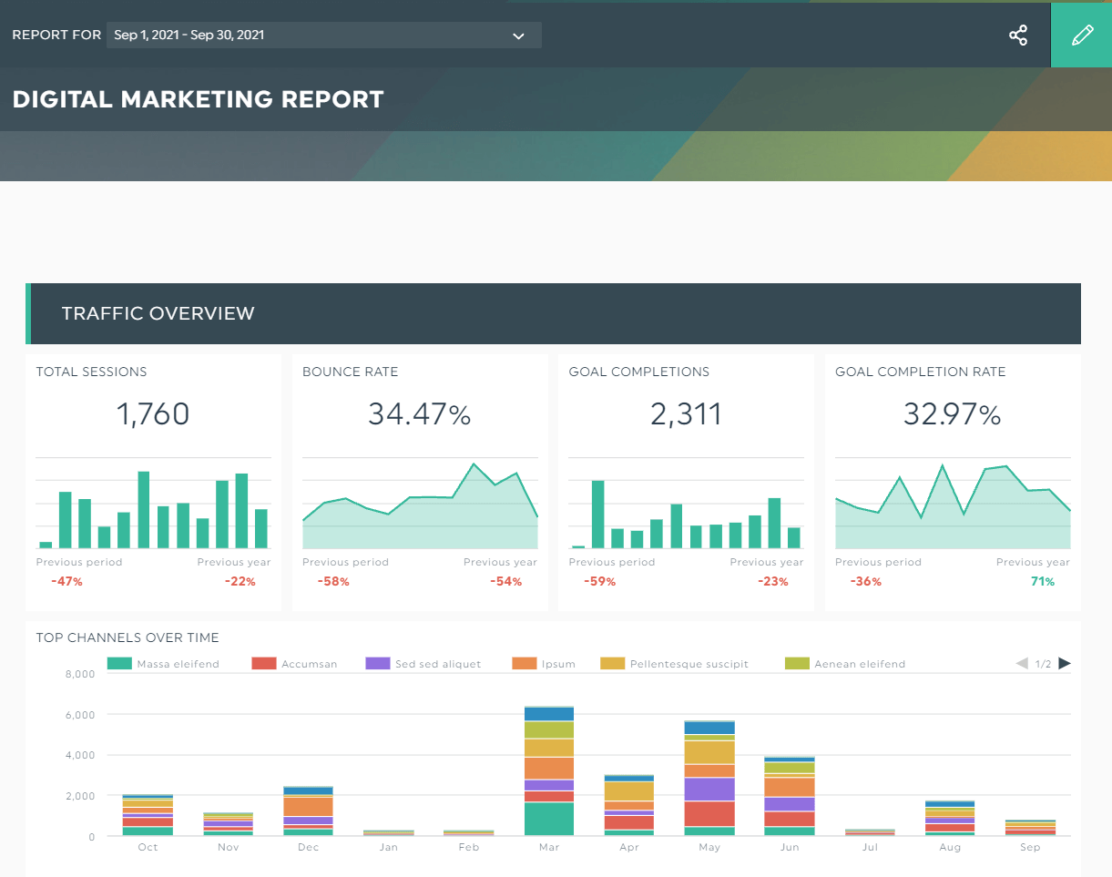This screenshot has height=877, width=1112.
Task: Click the Jun stacked bar in Top Channels
Action: (x=790, y=795)
